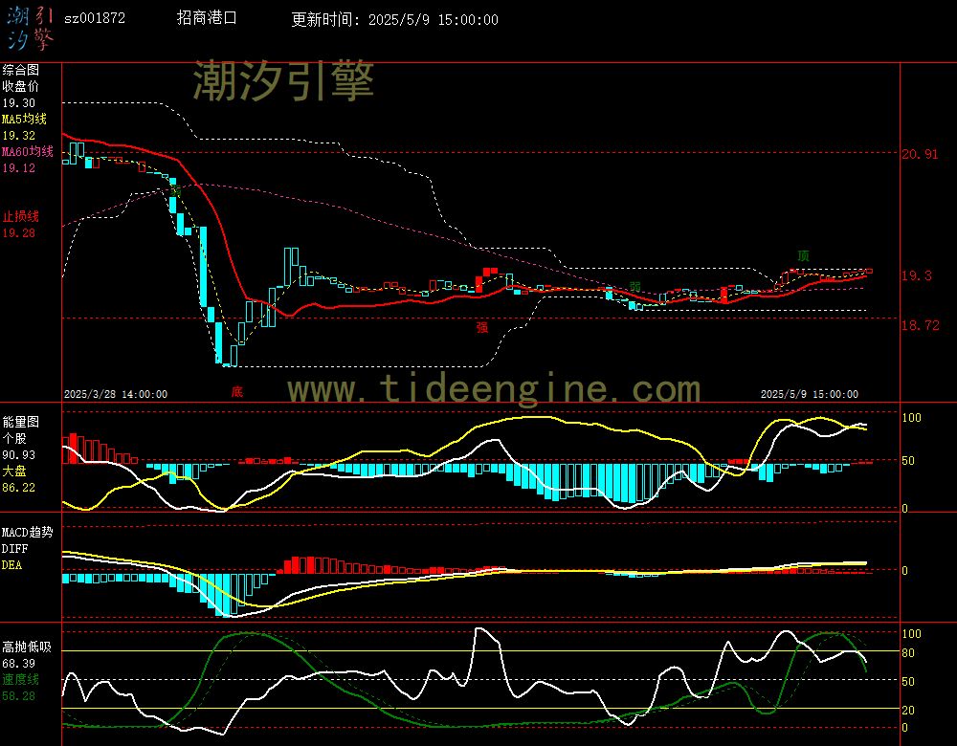Viewport: 957px width, 746px height.
Task: Click the green 速度线 legend label
Action: point(21,679)
